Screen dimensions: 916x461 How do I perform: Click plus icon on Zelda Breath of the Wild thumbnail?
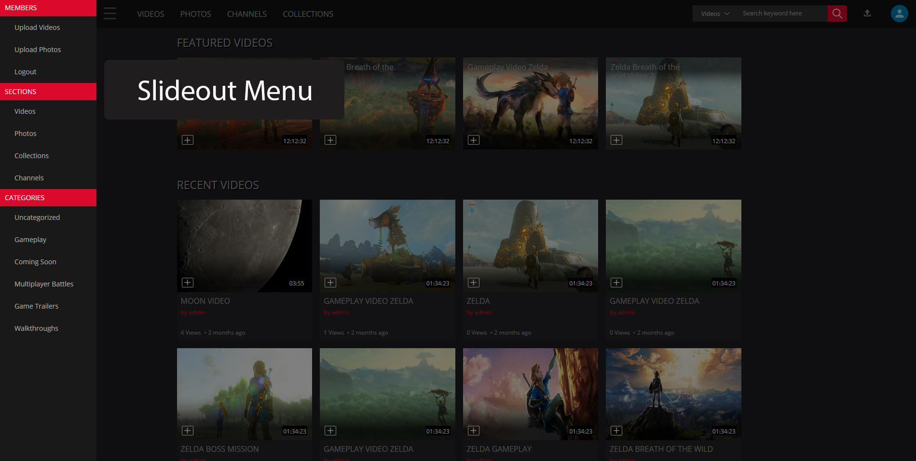(x=616, y=431)
